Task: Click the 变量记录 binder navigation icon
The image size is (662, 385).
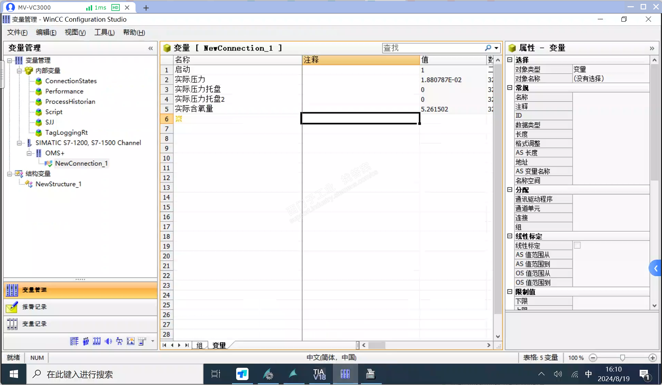Action: point(12,324)
